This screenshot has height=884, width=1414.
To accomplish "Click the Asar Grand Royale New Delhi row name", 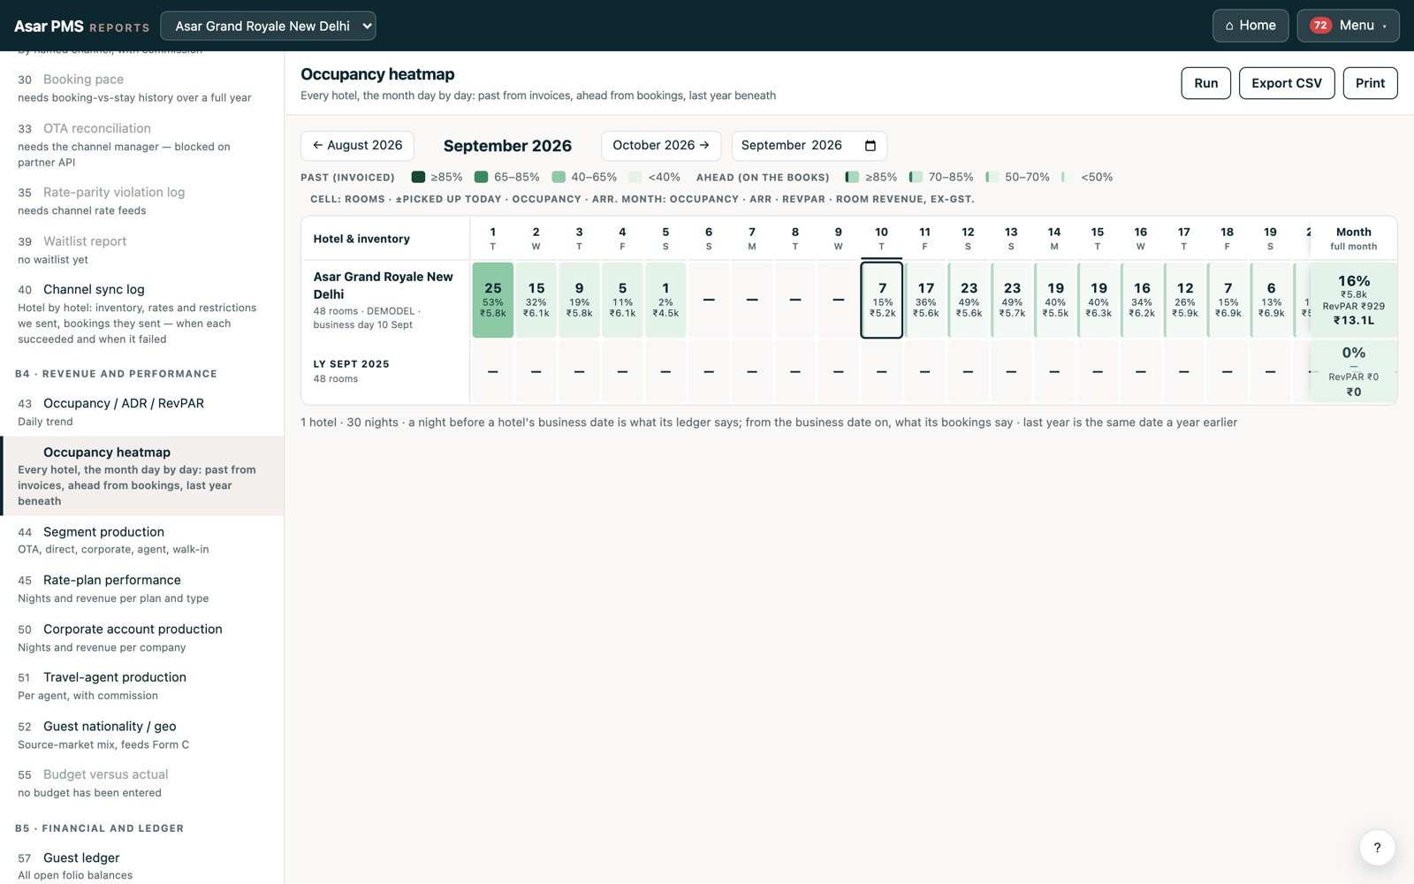I will [384, 285].
